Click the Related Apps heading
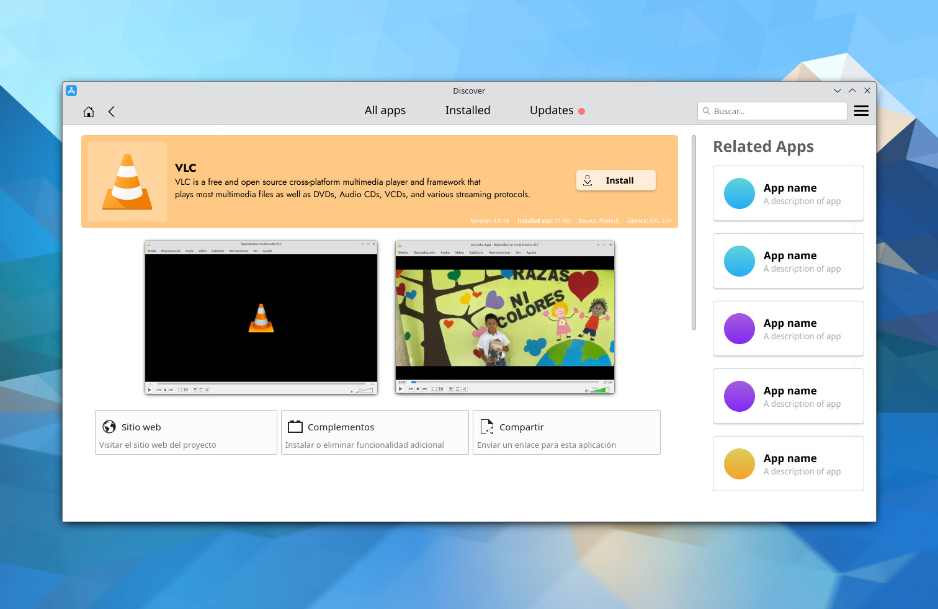This screenshot has width=938, height=609. [763, 147]
